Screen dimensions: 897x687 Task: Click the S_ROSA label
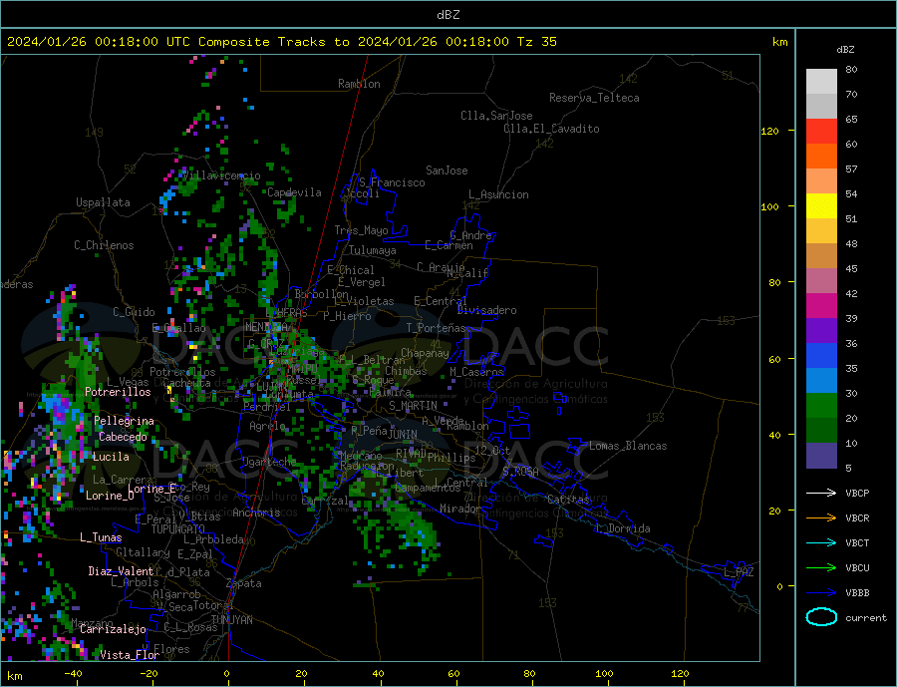coord(520,472)
